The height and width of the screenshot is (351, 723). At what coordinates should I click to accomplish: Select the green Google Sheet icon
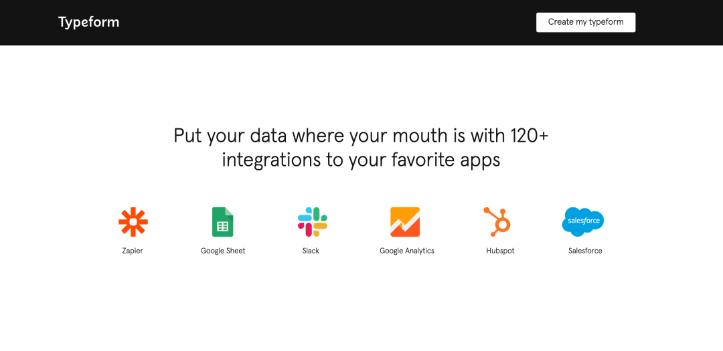click(x=223, y=222)
